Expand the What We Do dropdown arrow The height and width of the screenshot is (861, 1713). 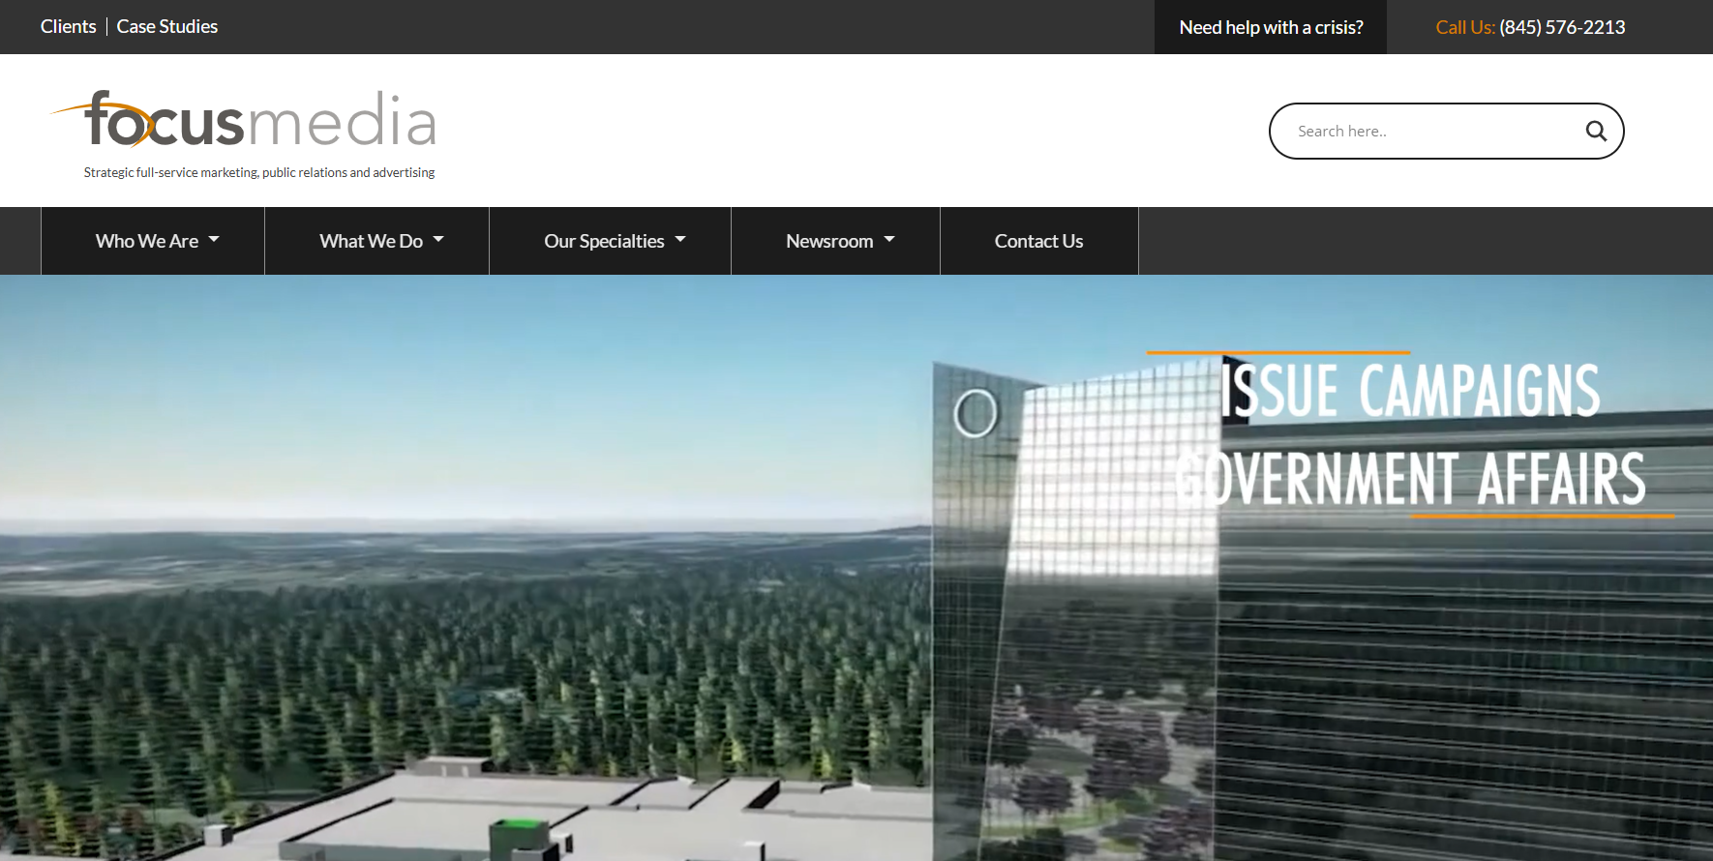coord(438,239)
